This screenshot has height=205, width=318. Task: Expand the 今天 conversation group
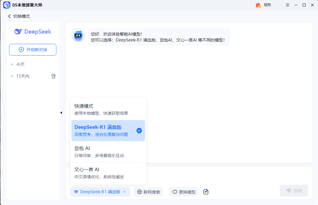(x=12, y=64)
